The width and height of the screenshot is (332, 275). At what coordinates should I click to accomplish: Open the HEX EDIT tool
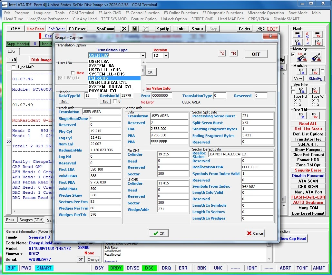click(x=268, y=29)
